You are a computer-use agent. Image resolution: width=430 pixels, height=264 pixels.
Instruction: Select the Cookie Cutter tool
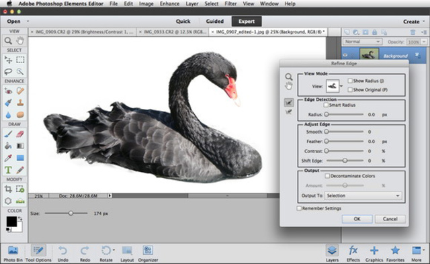8,201
